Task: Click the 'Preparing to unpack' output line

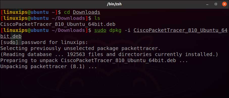Action: (94, 60)
